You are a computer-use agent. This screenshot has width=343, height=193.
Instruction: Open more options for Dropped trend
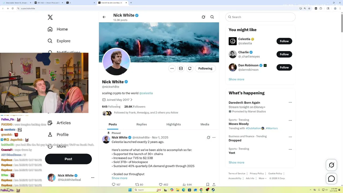[x=290, y=137]
